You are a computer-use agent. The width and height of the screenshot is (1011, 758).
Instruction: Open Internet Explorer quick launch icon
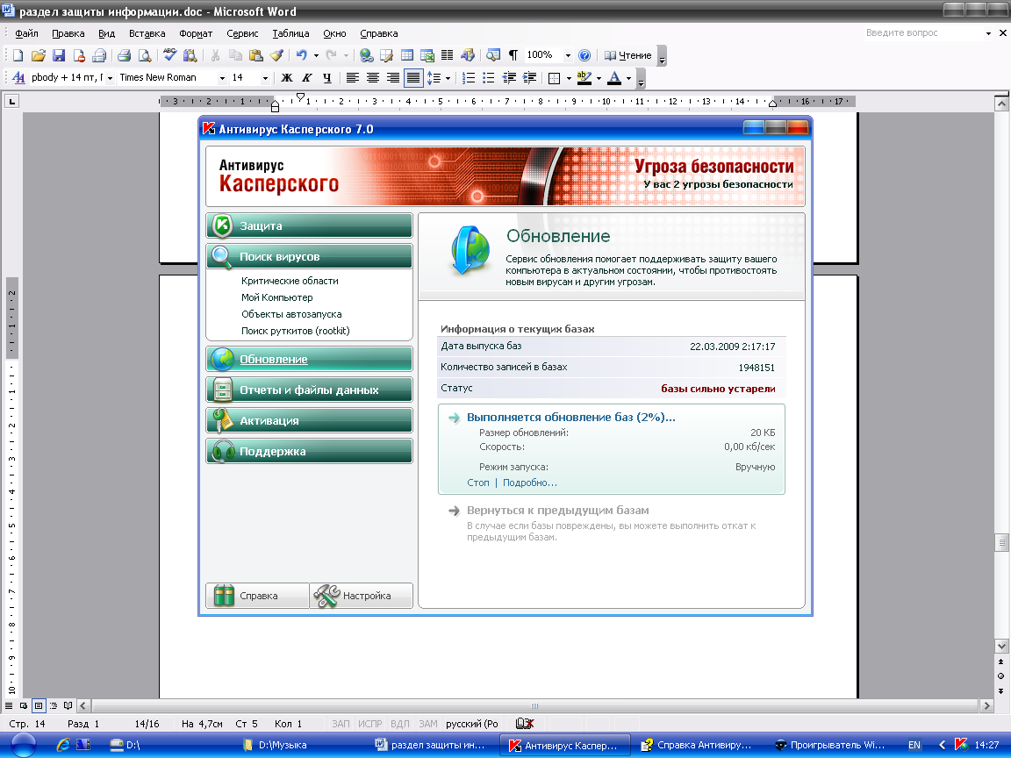pyautogui.click(x=63, y=745)
